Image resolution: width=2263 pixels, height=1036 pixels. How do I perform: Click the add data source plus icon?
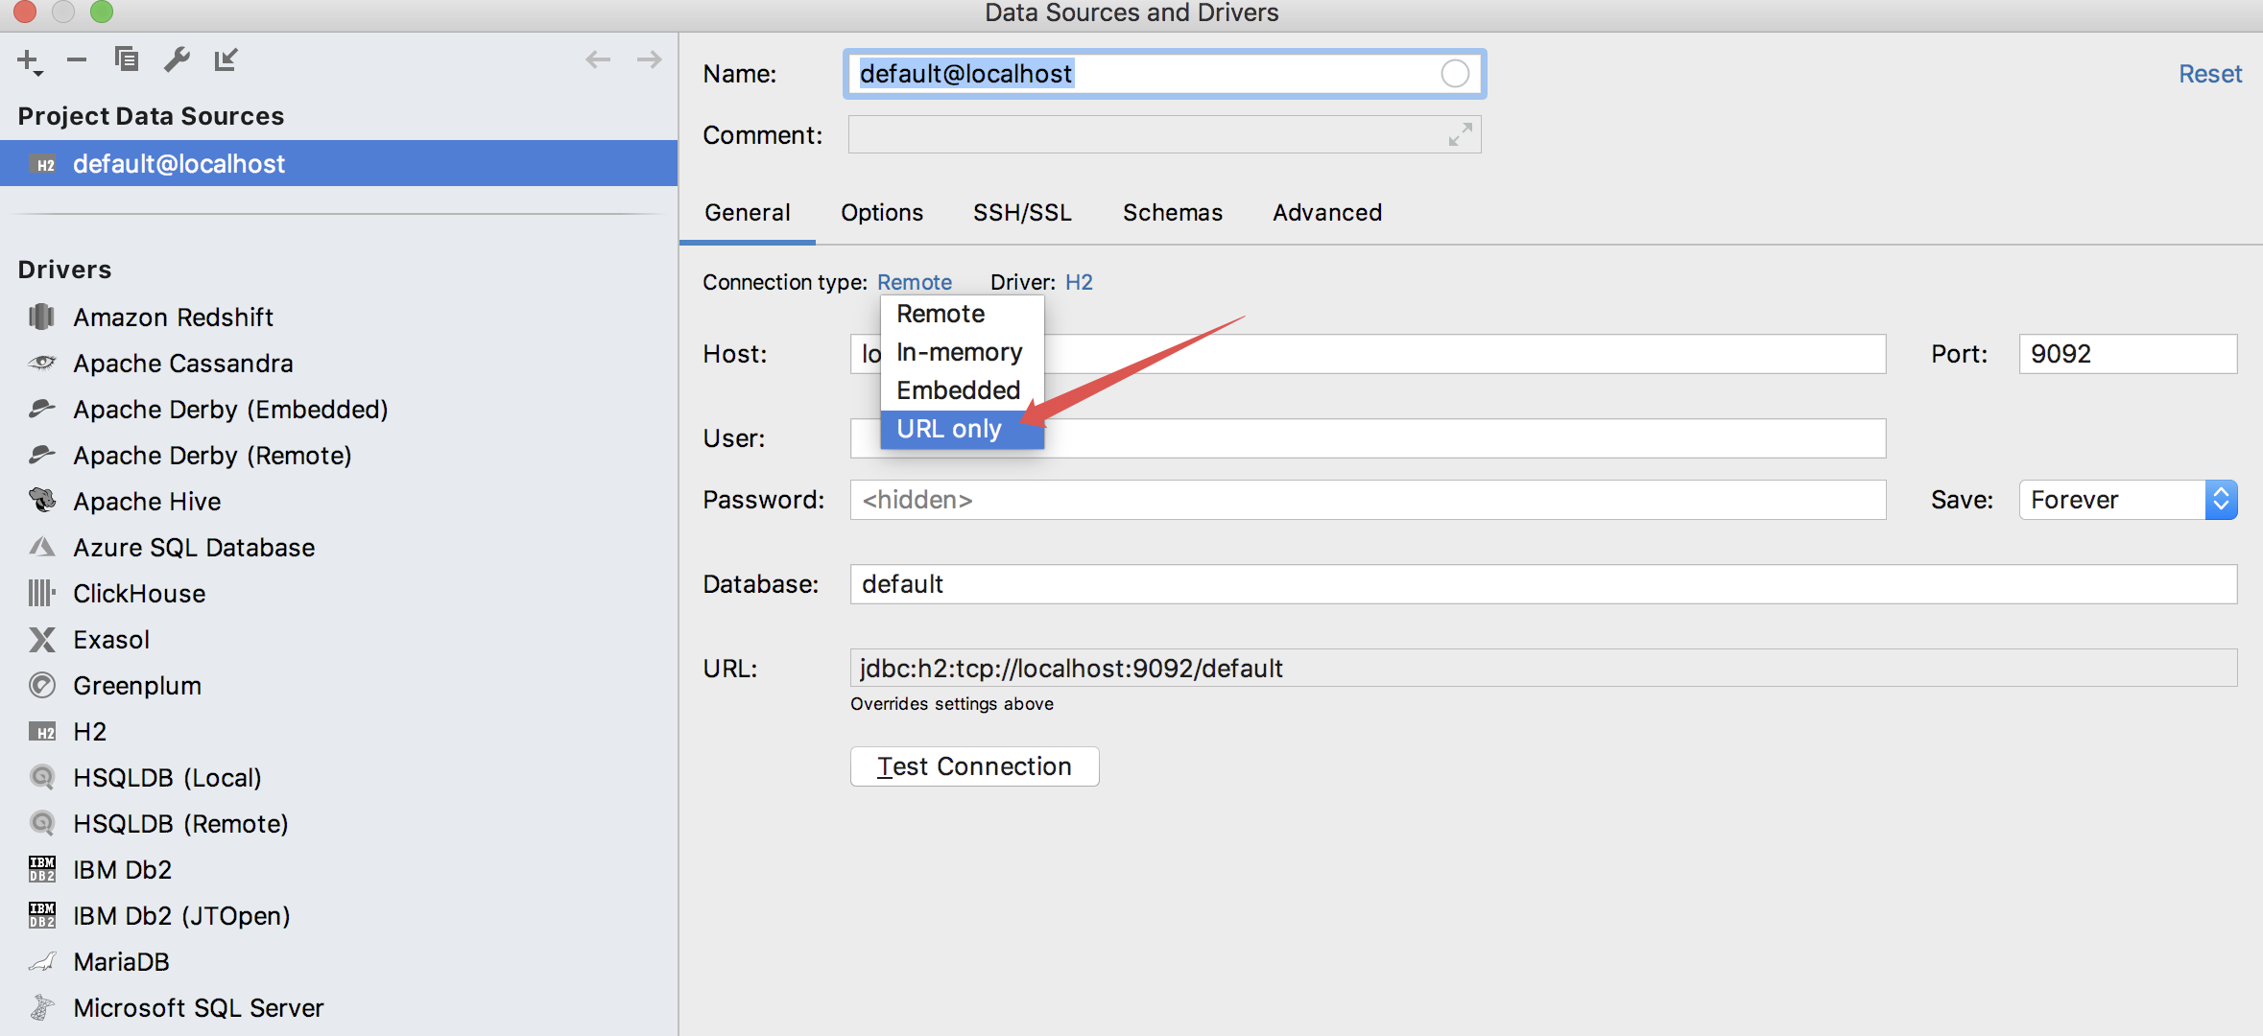tap(29, 60)
